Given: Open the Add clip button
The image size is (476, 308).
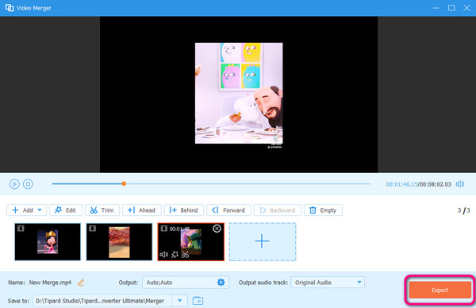Looking at the screenshot, I should (x=26, y=210).
